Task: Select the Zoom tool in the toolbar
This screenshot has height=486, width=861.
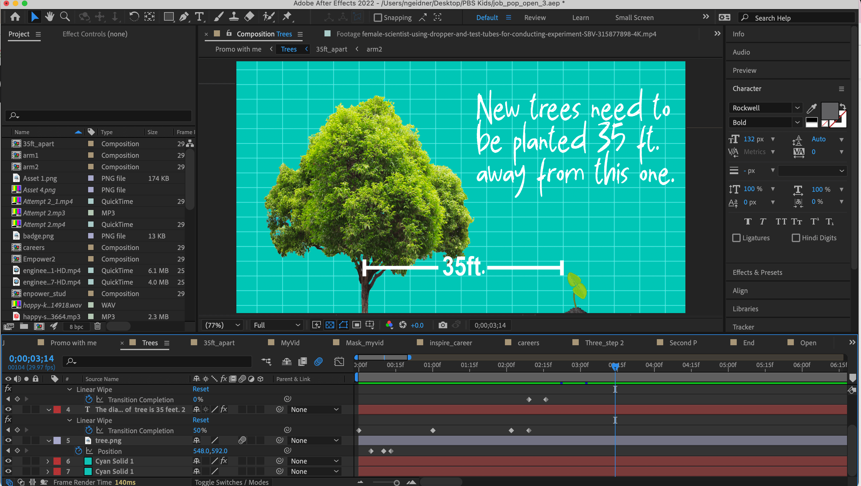Action: click(65, 17)
